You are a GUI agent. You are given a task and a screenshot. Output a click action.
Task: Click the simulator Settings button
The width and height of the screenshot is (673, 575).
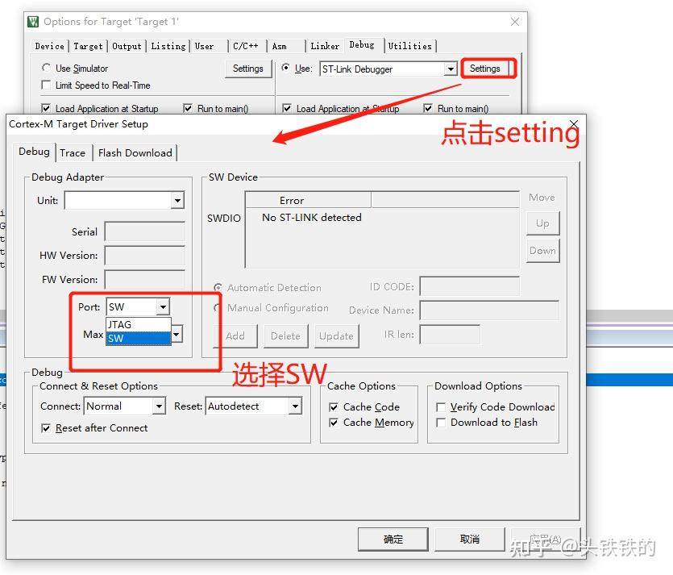click(248, 69)
